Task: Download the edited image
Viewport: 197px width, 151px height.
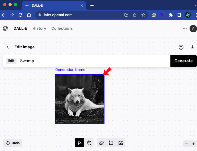Action: [x=192, y=47]
